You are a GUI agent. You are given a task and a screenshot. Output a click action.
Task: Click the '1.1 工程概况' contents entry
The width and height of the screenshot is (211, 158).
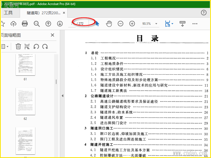point(150,58)
